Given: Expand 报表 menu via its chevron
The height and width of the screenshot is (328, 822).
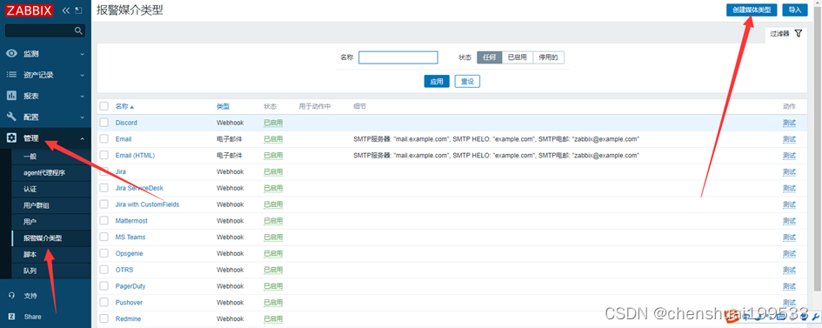Looking at the screenshot, I should [82, 96].
